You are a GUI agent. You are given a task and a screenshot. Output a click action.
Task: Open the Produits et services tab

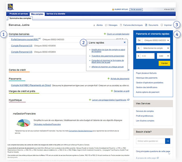point(19,14)
